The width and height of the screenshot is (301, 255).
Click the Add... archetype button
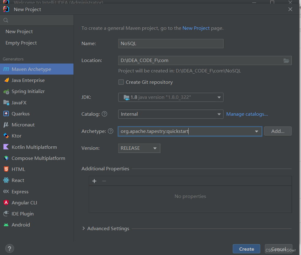[278, 131]
